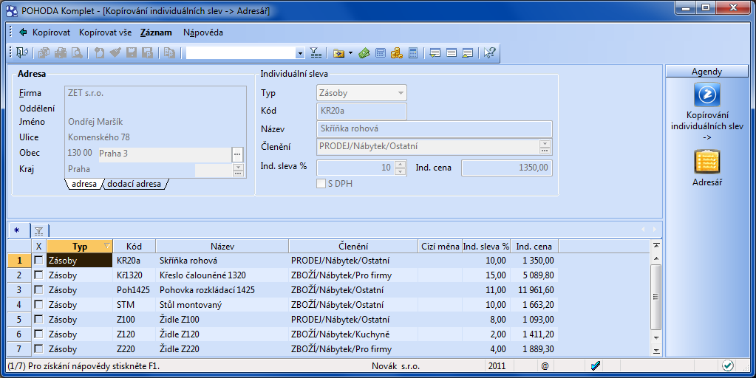Viewport: 756px width, 378px height.
Task: Check the X box for row Kř1320
Action: click(x=38, y=275)
